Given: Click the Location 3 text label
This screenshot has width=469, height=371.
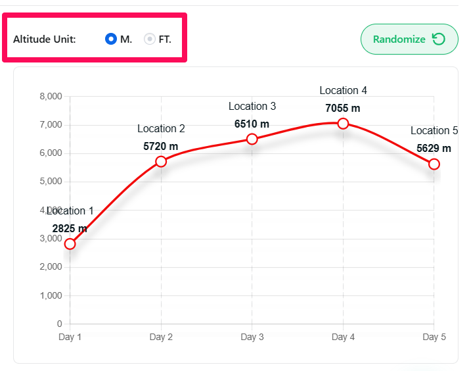Looking at the screenshot, I should point(252,106).
